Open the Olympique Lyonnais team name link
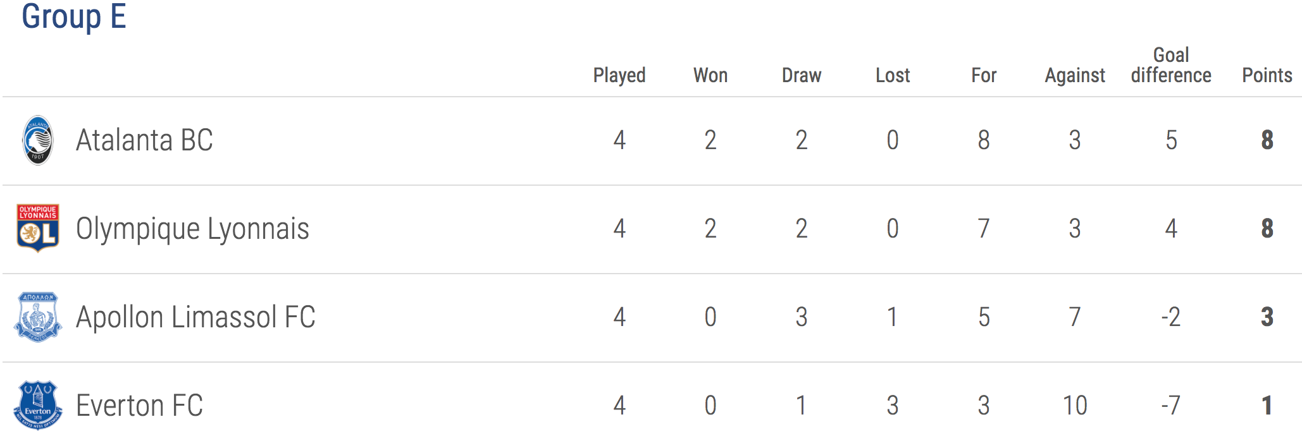Screen dimensions: 1302x436 tap(192, 229)
